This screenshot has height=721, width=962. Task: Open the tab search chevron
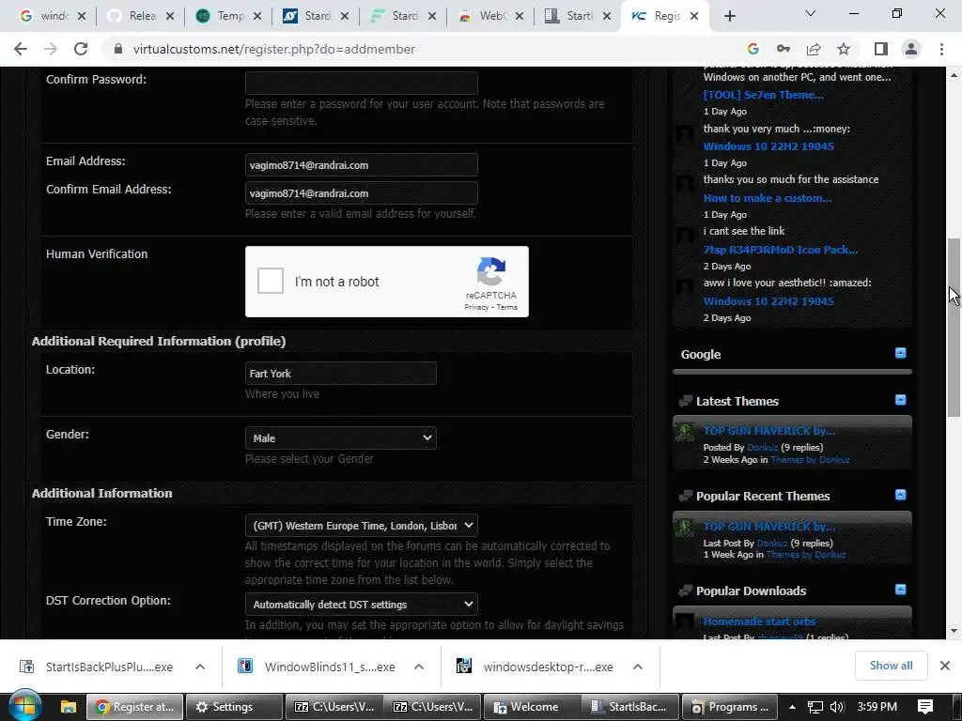pyautogui.click(x=811, y=13)
